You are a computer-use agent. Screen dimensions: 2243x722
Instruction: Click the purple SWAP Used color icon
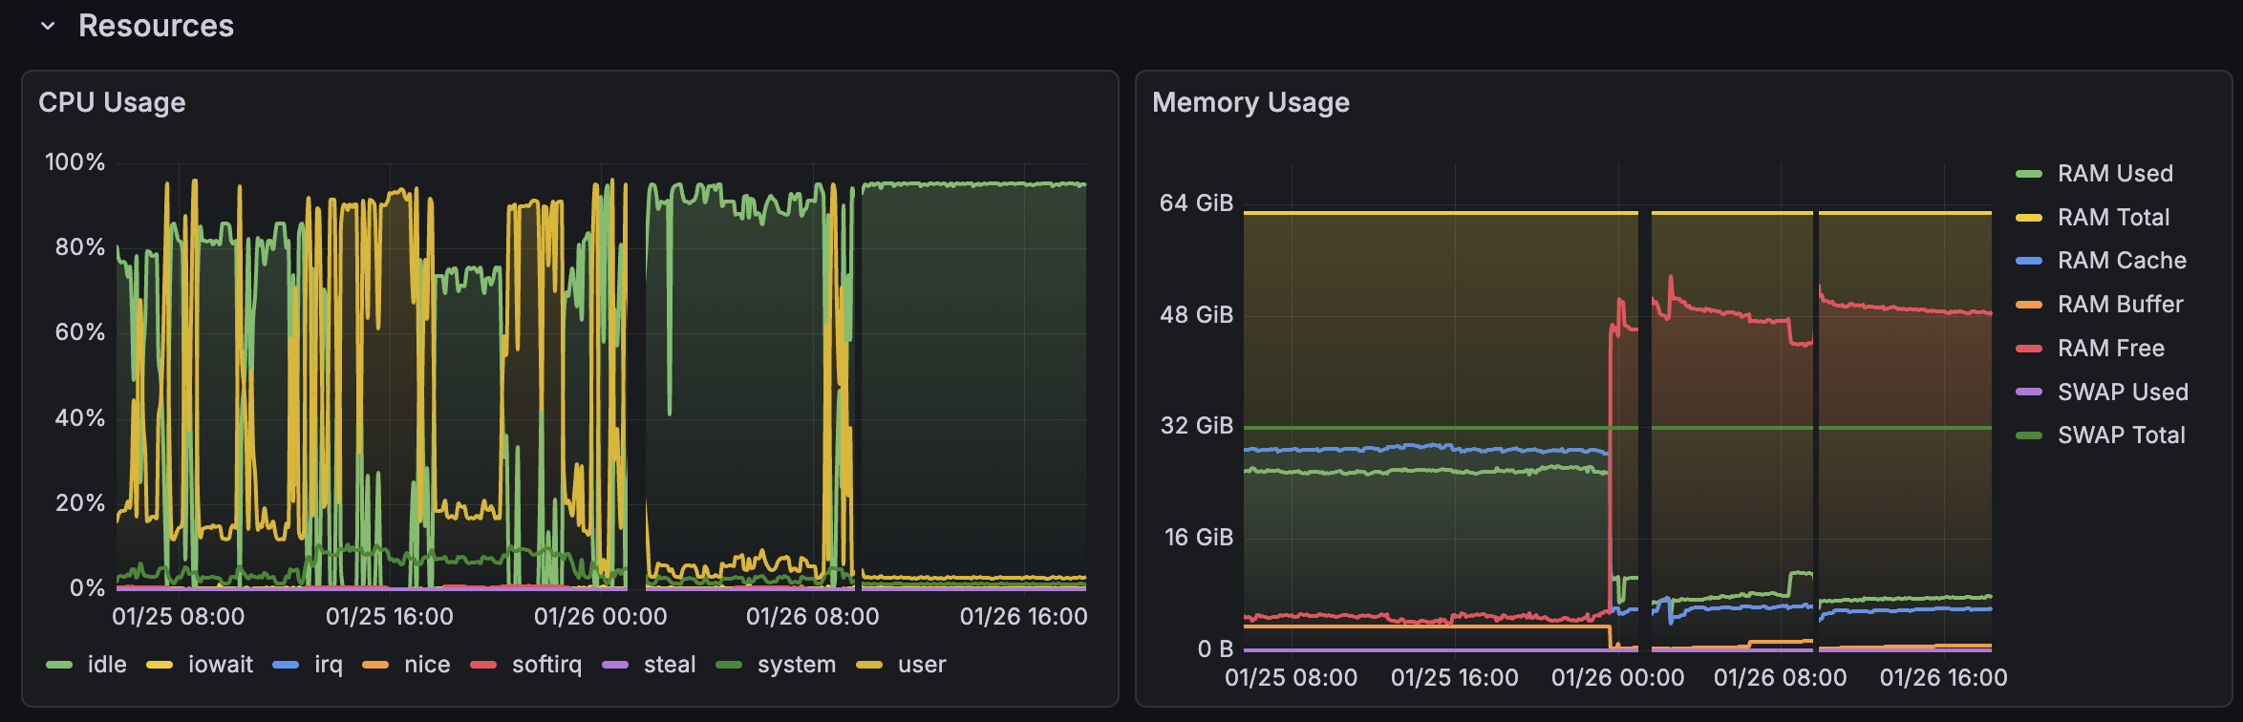[2028, 393]
